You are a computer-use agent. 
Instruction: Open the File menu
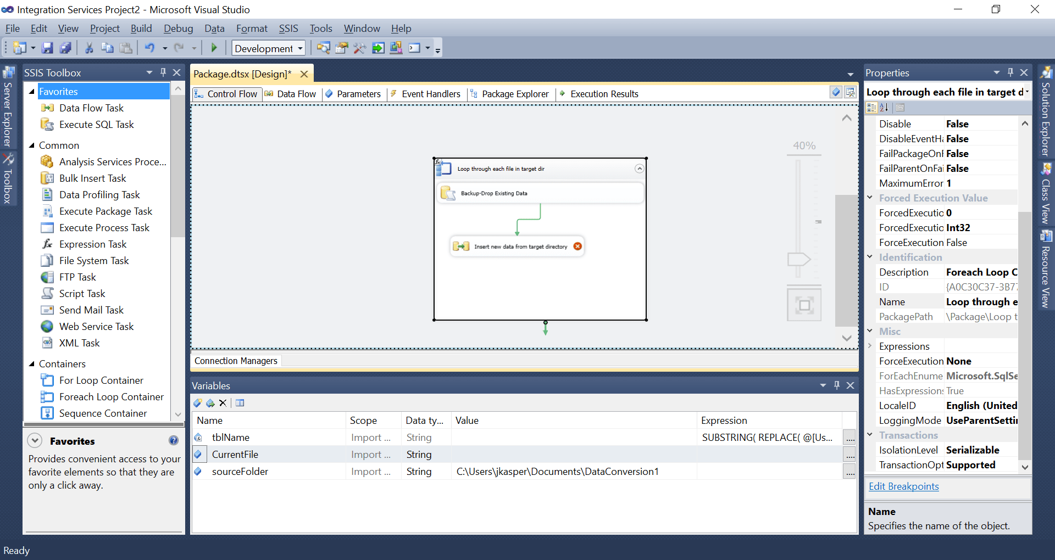[x=13, y=29]
